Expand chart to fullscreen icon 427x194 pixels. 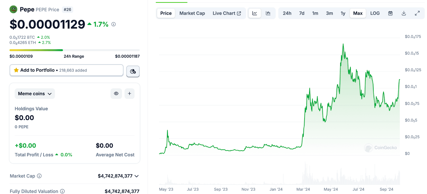pyautogui.click(x=417, y=13)
